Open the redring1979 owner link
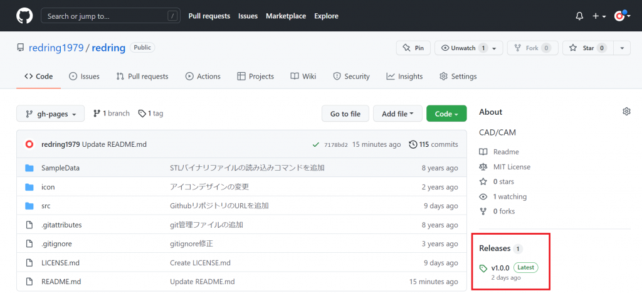 coord(56,48)
